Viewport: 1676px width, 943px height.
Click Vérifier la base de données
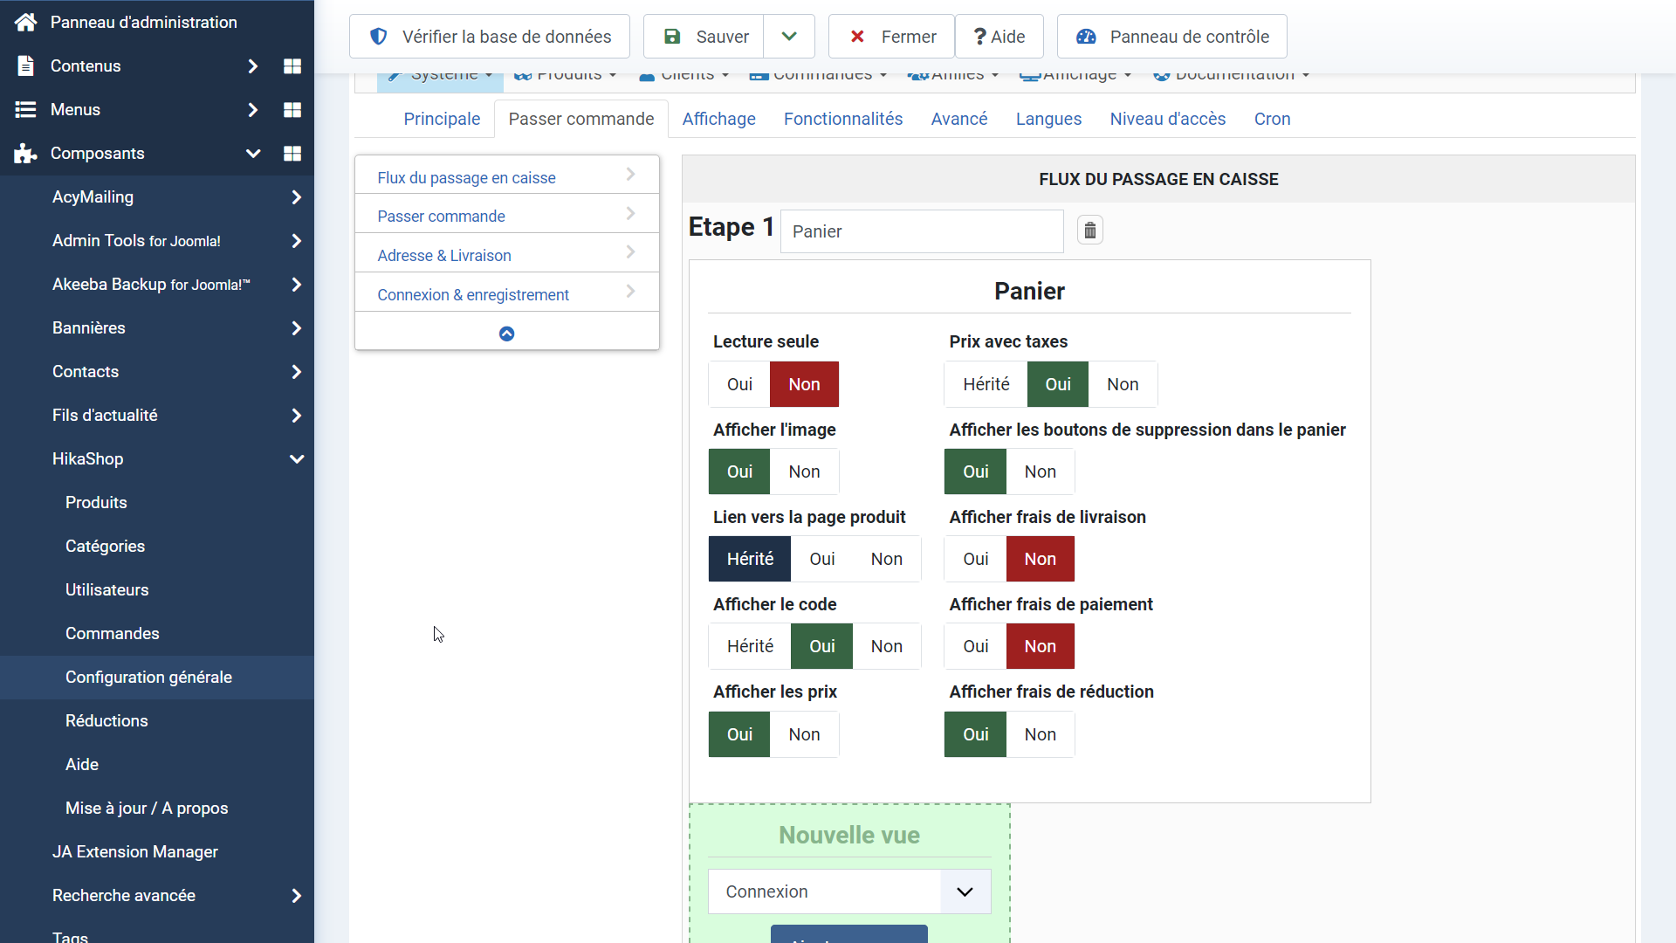pyautogui.click(x=490, y=37)
